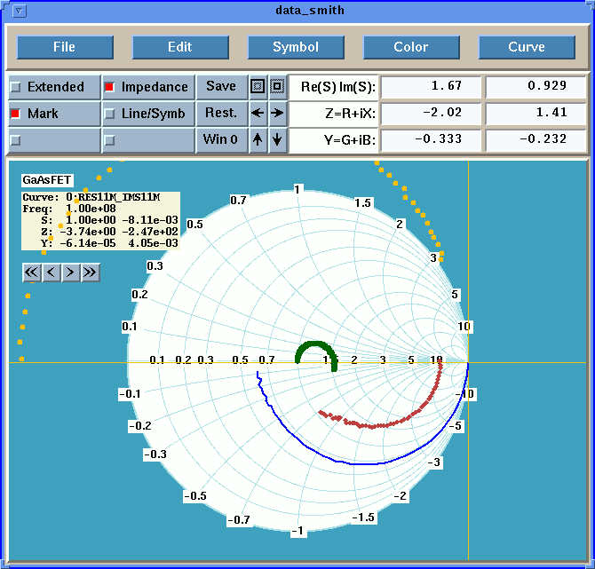Open the window menu in title bar
This screenshot has width=595, height=569.
[x=19, y=11]
